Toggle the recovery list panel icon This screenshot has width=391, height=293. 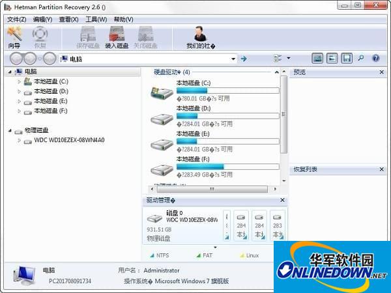click(332, 59)
